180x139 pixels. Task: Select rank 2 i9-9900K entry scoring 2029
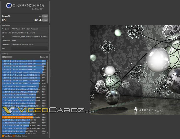24,64
